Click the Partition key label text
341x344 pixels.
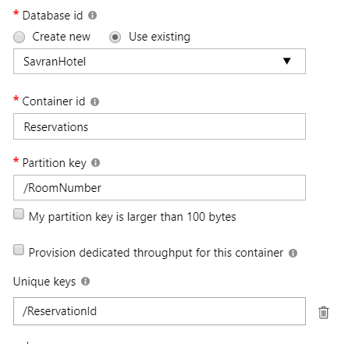[x=55, y=163]
